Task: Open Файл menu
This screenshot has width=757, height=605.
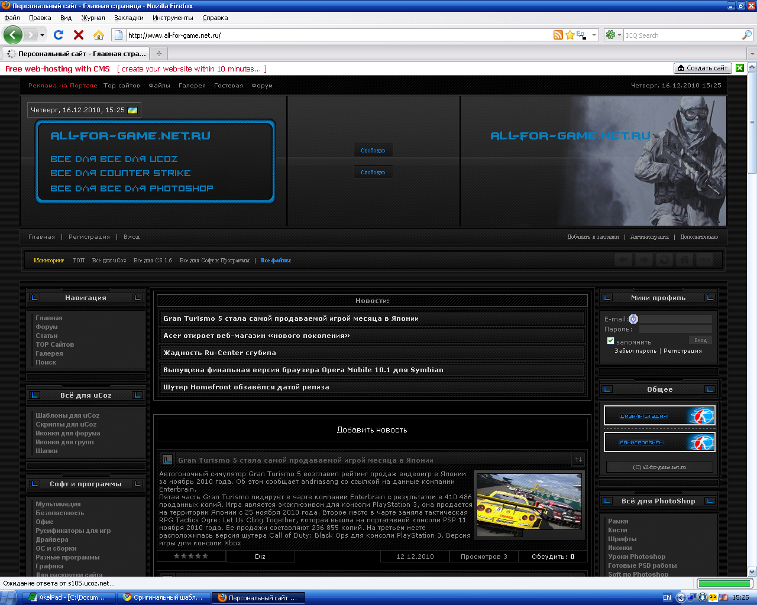Action: tap(12, 18)
